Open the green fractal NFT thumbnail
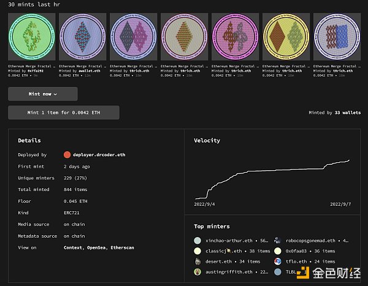Image resolution: width=368 pixels, height=286 pixels. coord(31,37)
